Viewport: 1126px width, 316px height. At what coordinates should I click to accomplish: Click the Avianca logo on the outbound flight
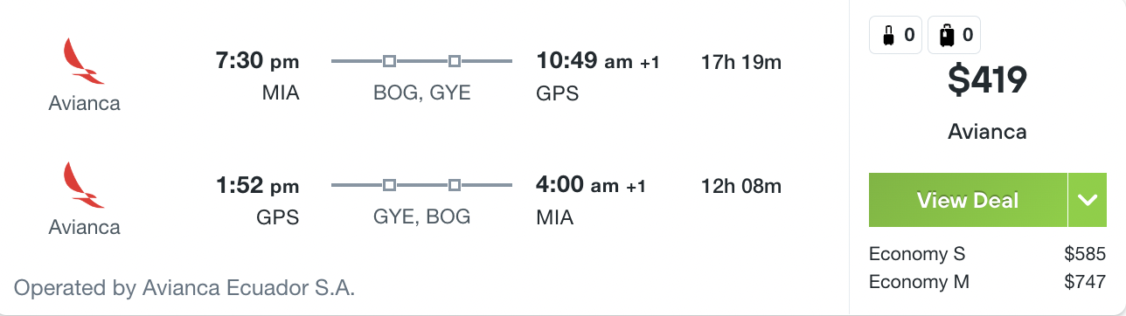(x=84, y=61)
